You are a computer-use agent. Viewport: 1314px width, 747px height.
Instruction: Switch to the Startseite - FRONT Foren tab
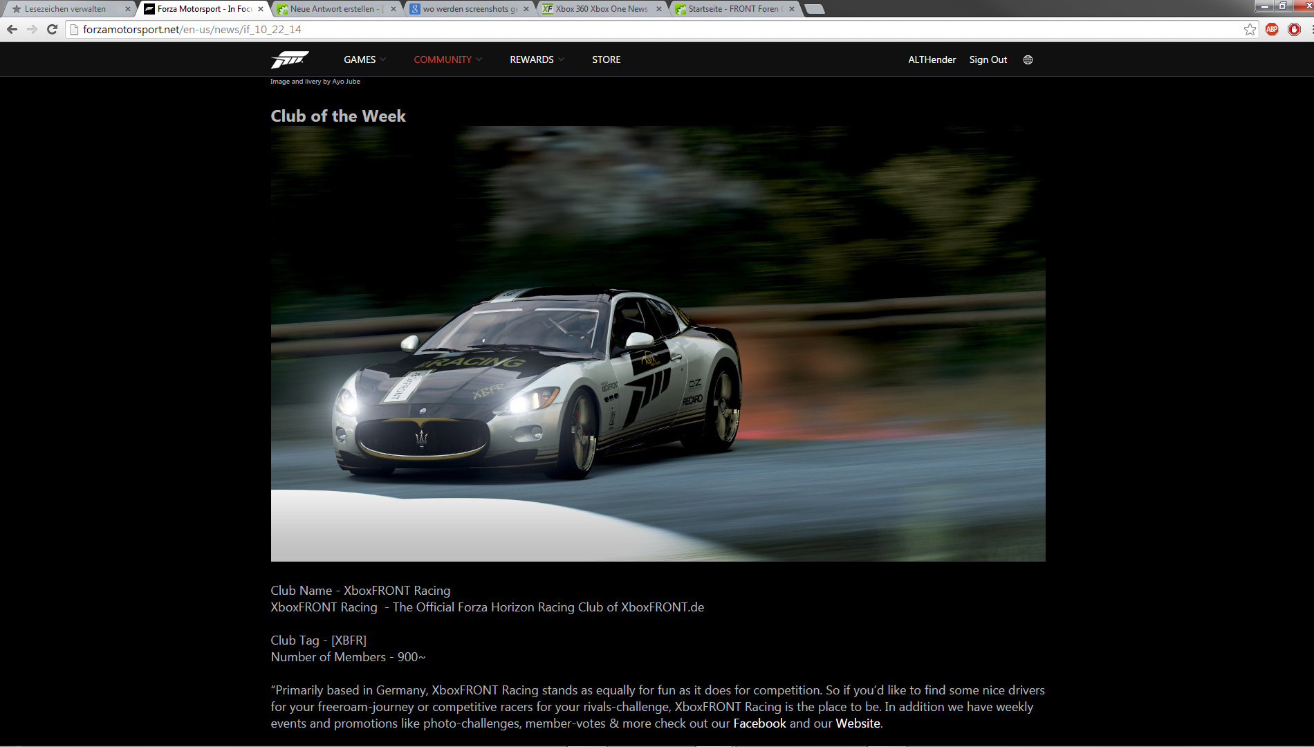[733, 9]
